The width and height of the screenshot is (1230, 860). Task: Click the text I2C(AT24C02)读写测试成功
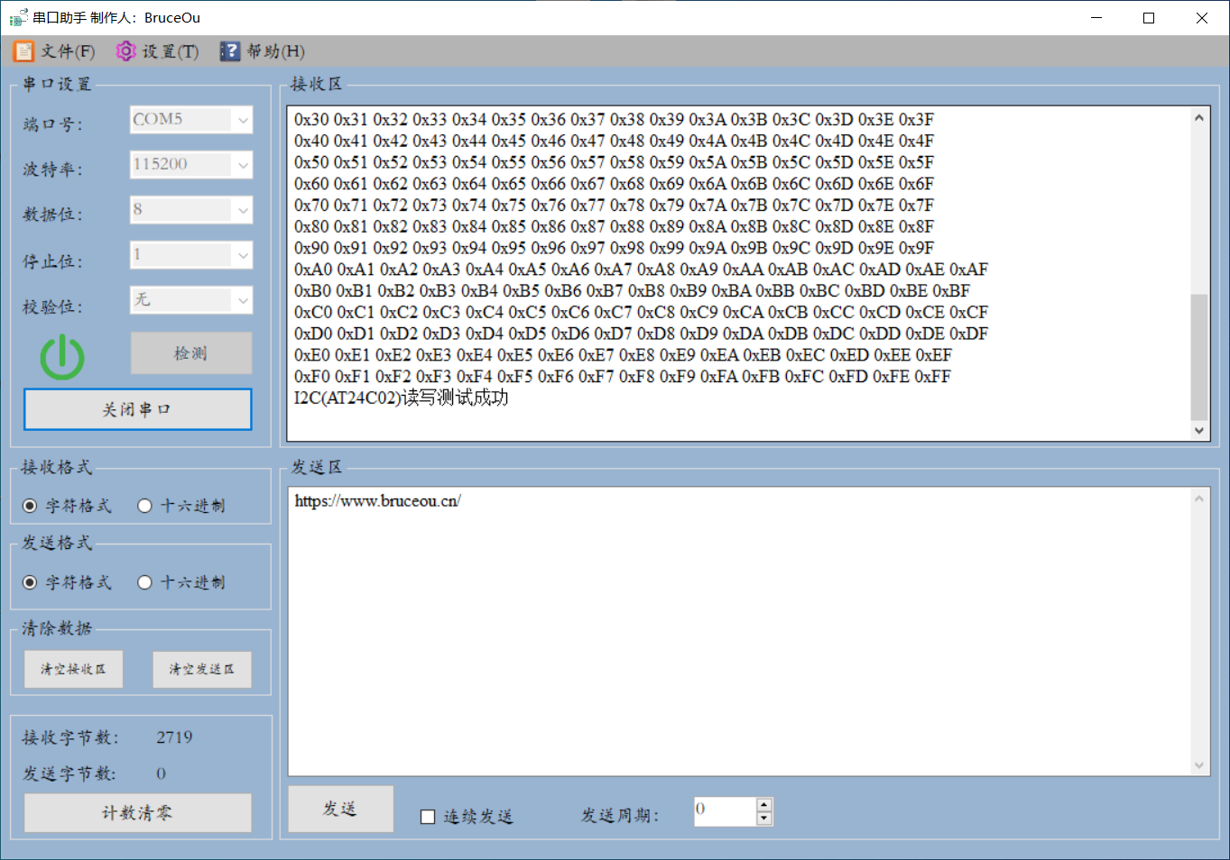click(x=401, y=398)
